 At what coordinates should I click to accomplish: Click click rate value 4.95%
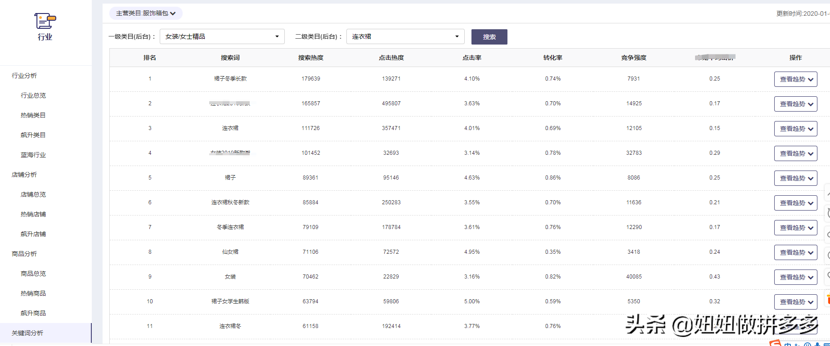tap(472, 252)
